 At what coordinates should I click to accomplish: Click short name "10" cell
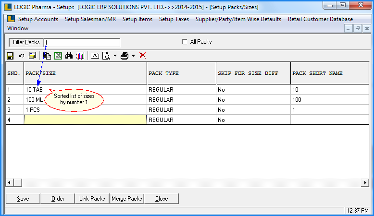pos(330,90)
